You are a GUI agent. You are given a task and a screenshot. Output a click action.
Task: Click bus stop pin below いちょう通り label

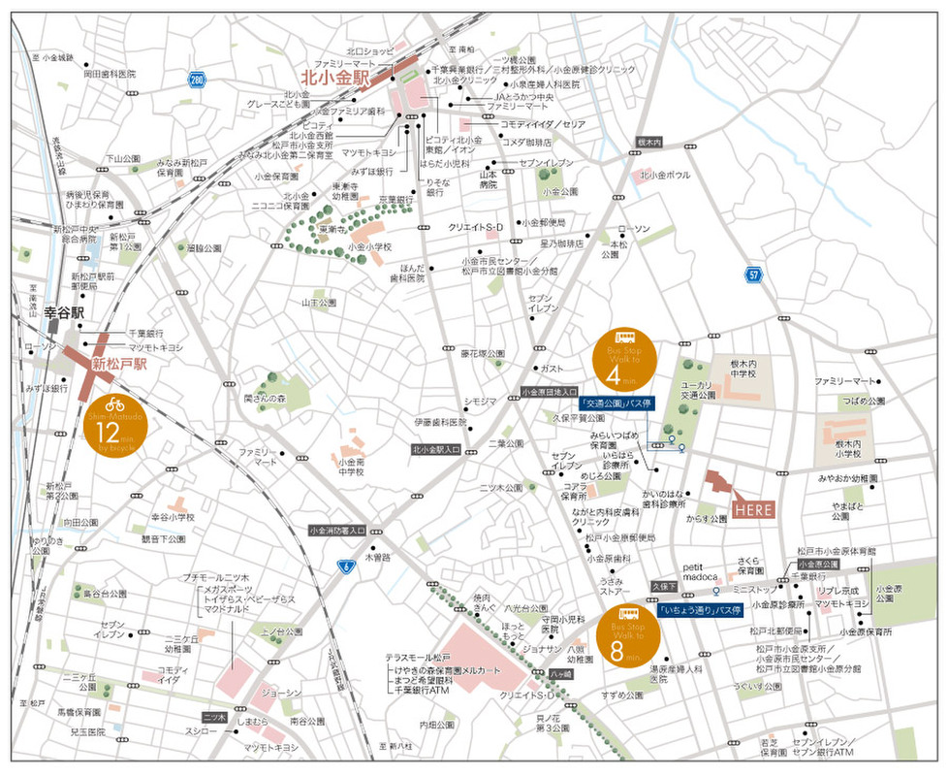715,590
